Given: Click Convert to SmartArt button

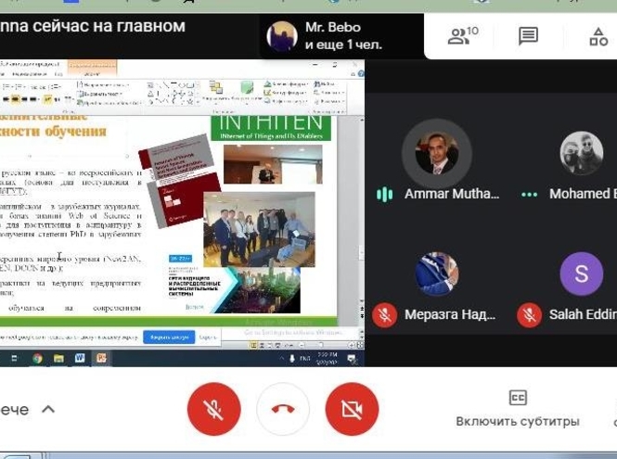Looking at the screenshot, I should 109,102.
